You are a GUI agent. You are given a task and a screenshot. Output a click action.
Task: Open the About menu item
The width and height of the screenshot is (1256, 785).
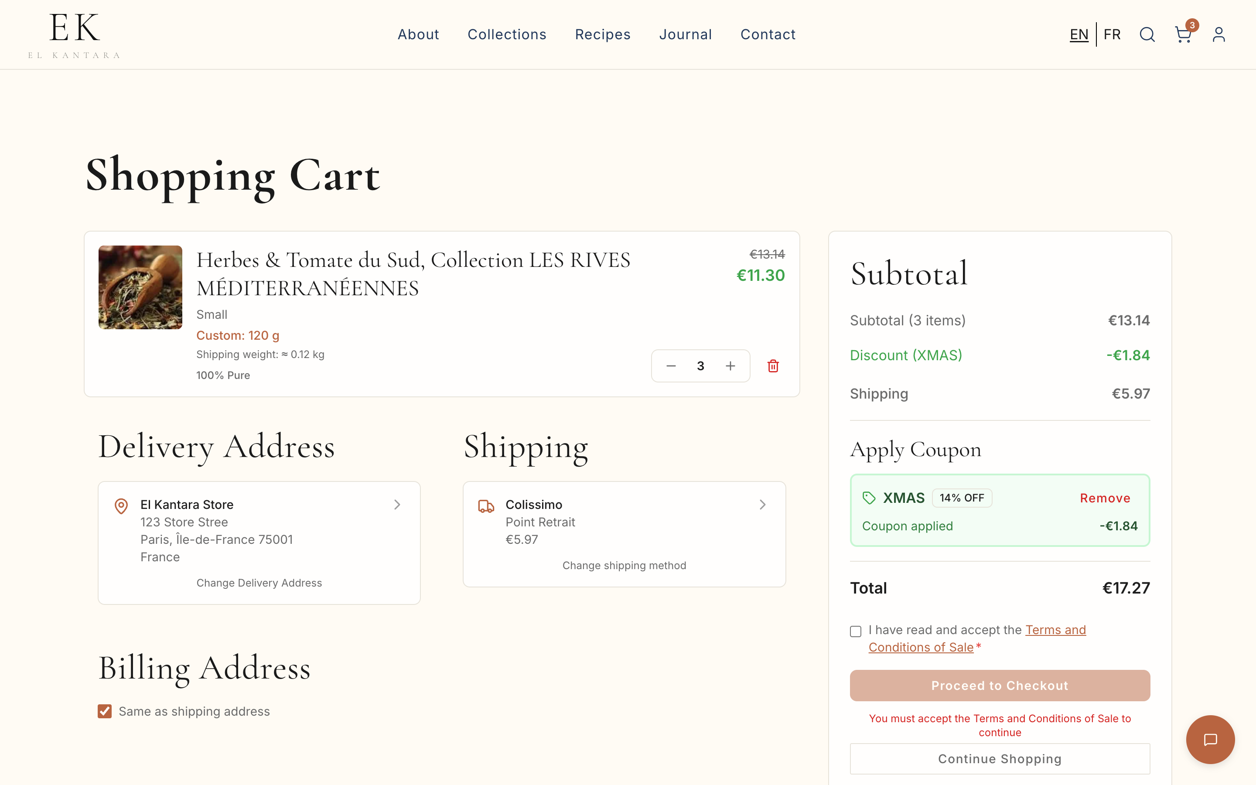tap(418, 35)
